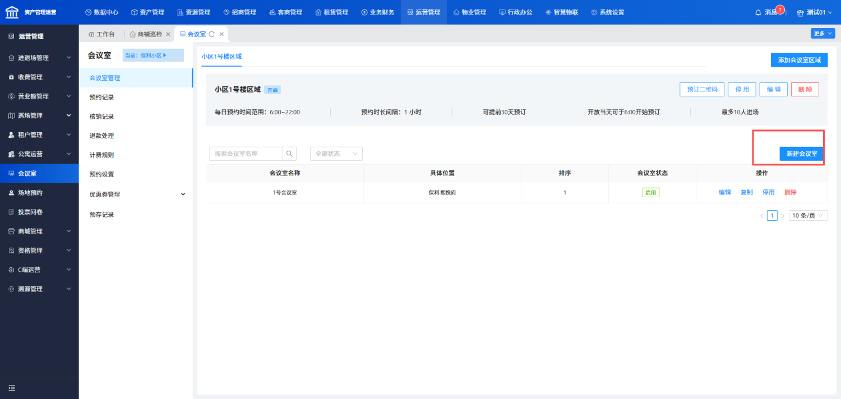The width and height of the screenshot is (841, 399).
Task: Open 资源管理 top menu
Action: [193, 12]
